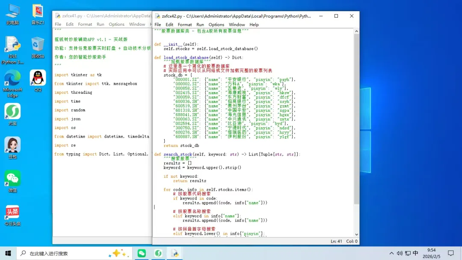Screen dimensions: 462x260
Task: Switch input method 中 indicator
Action: pos(415,253)
